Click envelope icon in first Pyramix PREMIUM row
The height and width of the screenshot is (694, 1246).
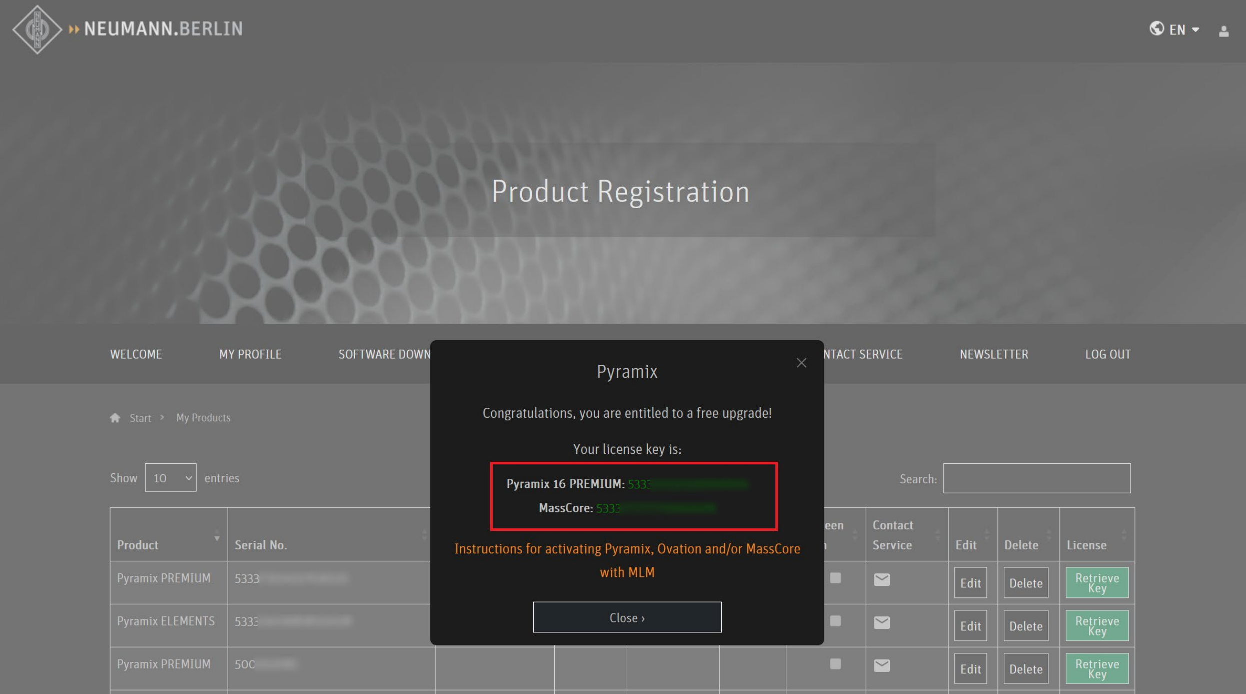pyautogui.click(x=881, y=579)
